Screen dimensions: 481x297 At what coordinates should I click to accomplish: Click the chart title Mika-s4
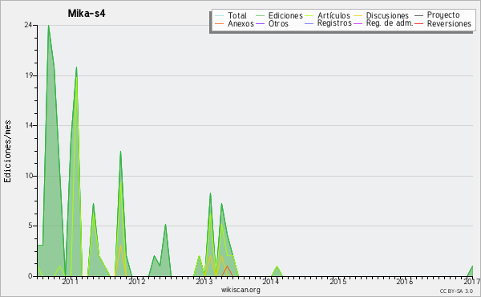(x=87, y=14)
